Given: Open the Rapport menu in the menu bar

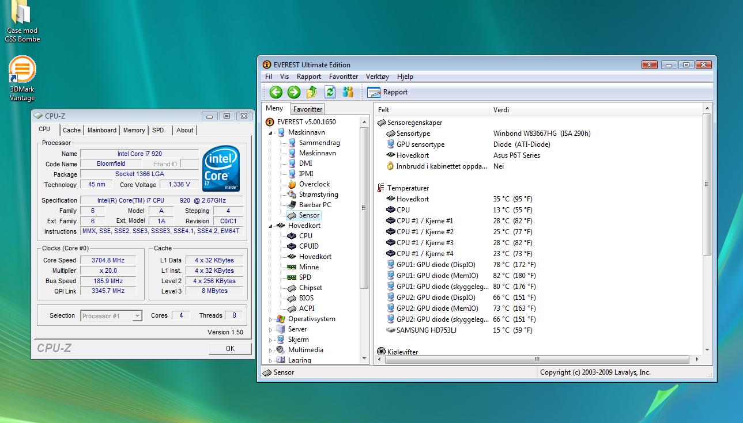Looking at the screenshot, I should pos(309,77).
